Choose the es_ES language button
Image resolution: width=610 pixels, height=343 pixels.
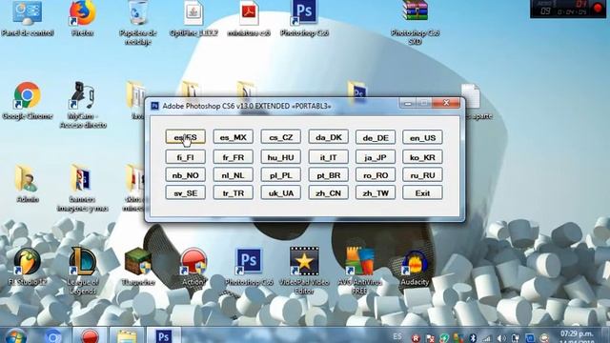[x=186, y=137]
